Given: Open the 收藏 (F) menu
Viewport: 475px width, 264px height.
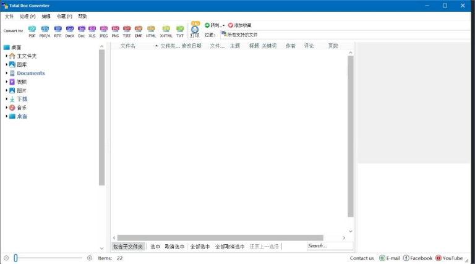Looking at the screenshot, I should click(x=64, y=16).
